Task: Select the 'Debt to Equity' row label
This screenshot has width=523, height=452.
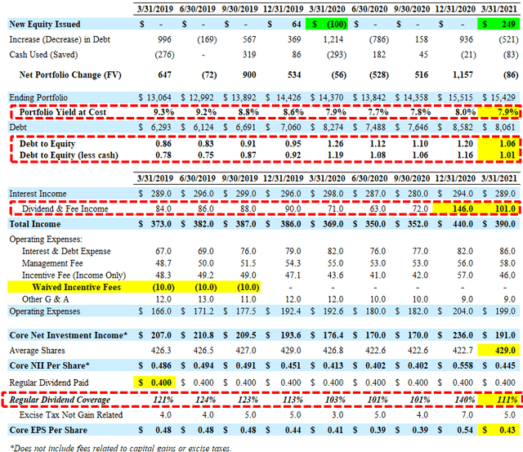Action: click(47, 144)
